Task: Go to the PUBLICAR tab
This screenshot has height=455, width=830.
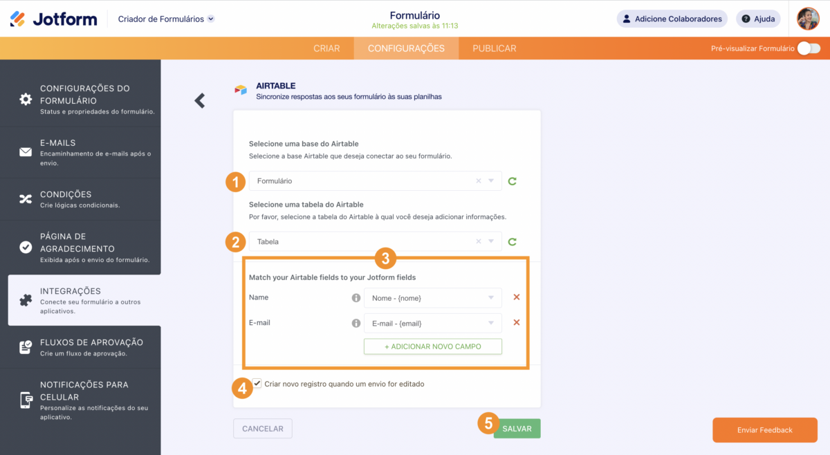Action: pyautogui.click(x=495, y=48)
